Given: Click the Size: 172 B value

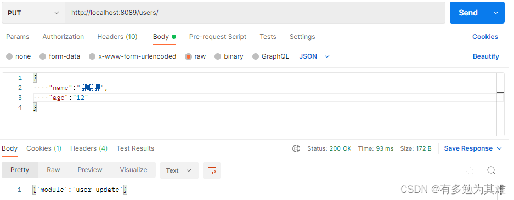Looking at the screenshot, I should point(416,148).
